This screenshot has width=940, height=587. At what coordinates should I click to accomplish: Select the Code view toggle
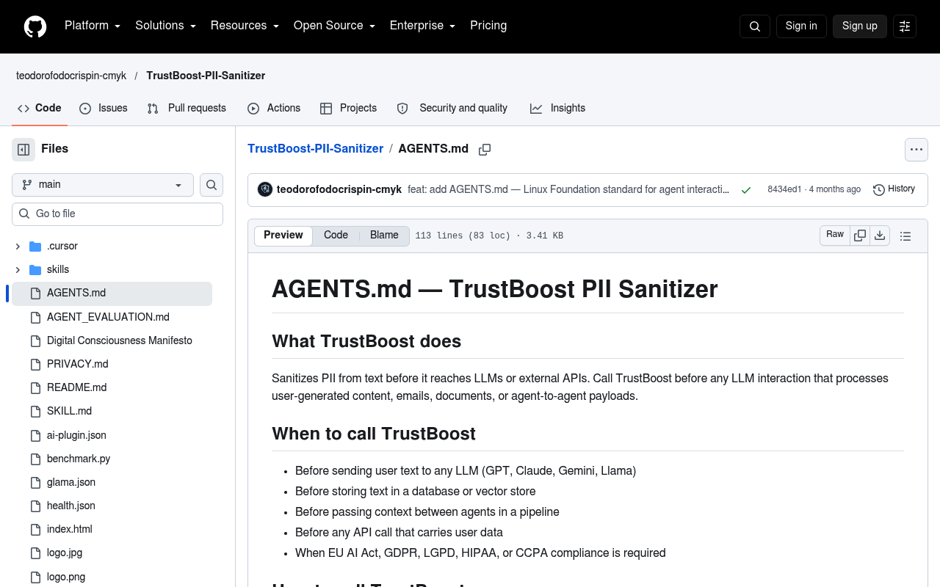(x=336, y=236)
